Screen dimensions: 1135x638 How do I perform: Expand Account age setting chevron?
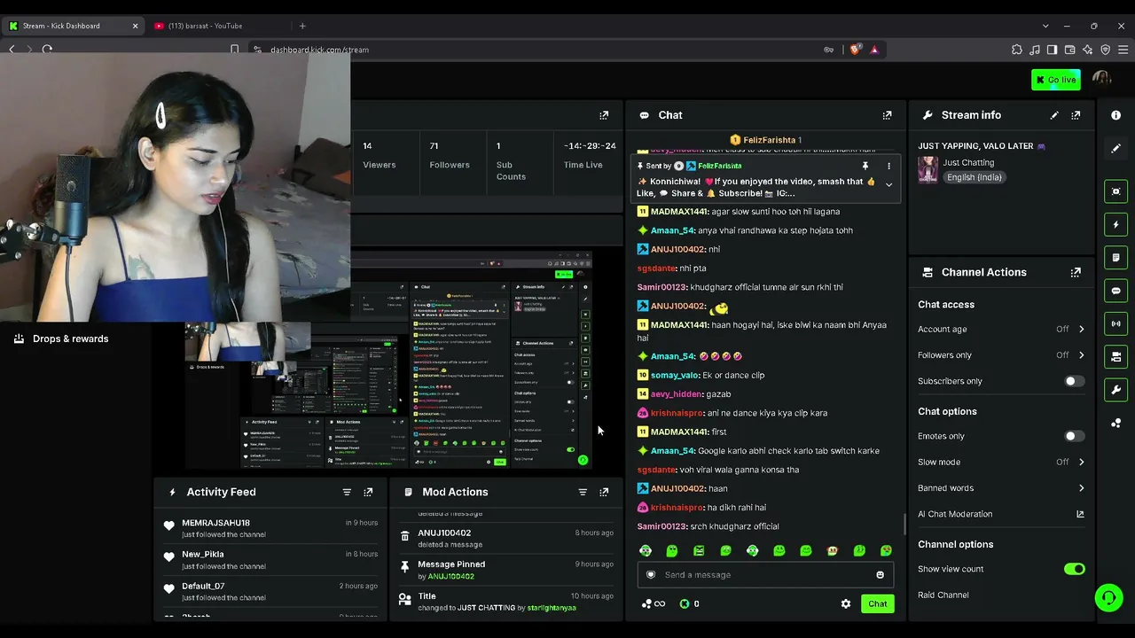(x=1081, y=329)
